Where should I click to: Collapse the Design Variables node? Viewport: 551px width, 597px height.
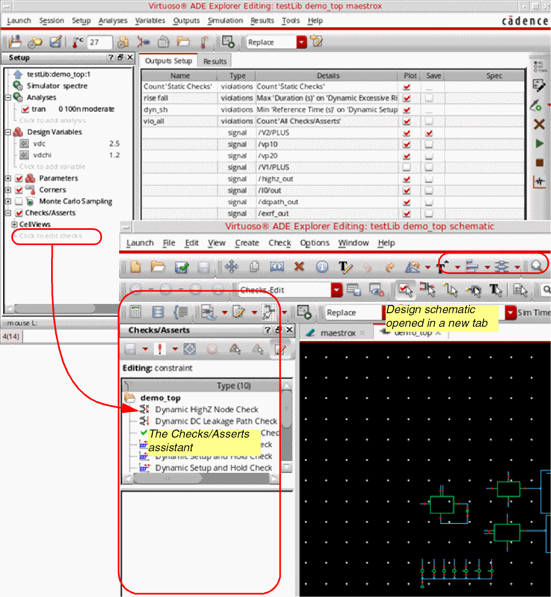click(x=8, y=132)
